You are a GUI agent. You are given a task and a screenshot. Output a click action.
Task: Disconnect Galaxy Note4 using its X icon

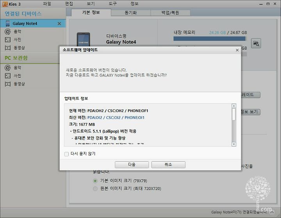click(59, 24)
